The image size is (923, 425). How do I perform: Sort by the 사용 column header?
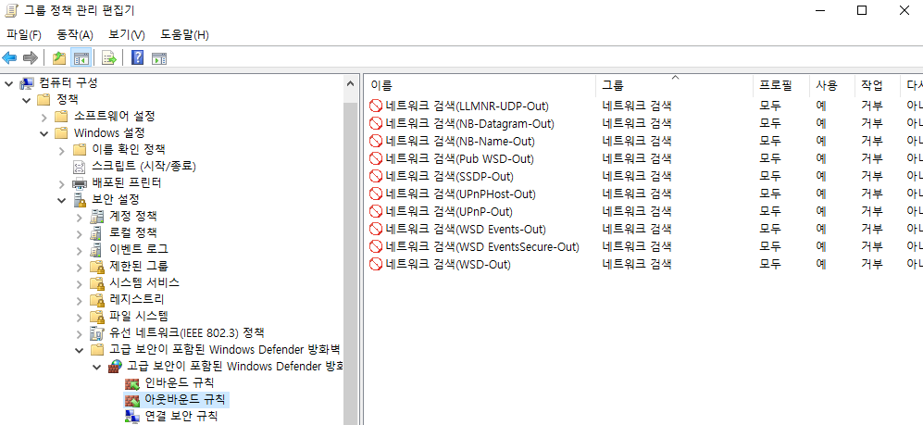coord(831,85)
